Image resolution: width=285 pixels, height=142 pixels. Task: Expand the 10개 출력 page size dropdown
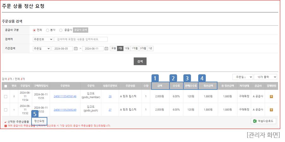pyautogui.click(x=266, y=77)
